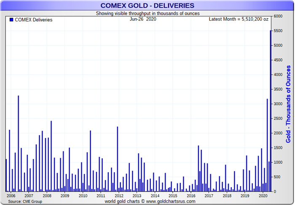Image resolution: width=295 pixels, height=205 pixels.
Task: Click the Latest Month = 5,510,200 oz label
Action: 239,19
